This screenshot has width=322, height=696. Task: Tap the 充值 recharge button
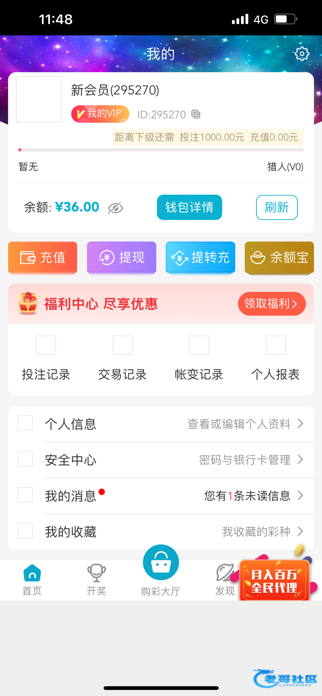coord(43,257)
